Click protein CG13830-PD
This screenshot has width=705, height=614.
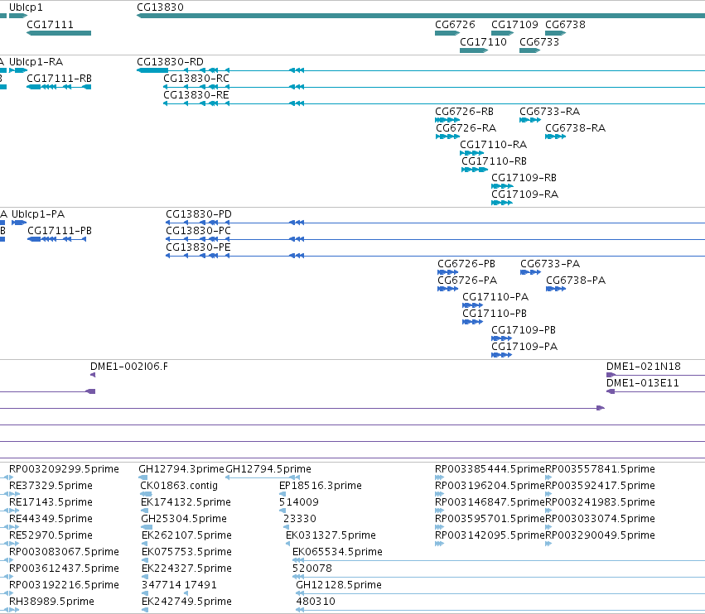[x=199, y=213]
